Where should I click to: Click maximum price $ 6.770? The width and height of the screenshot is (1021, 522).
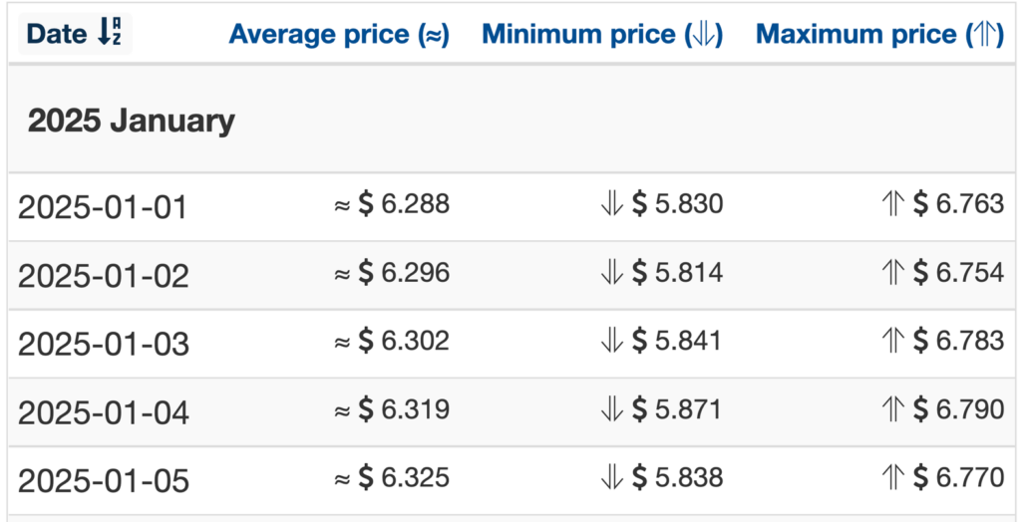[x=958, y=478]
